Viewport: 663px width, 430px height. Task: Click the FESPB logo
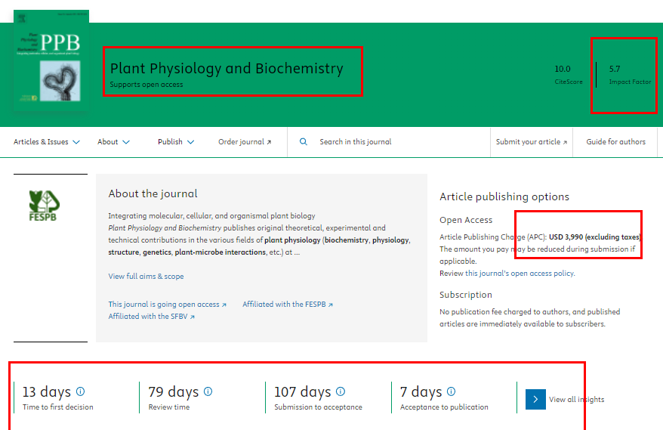pos(43,206)
